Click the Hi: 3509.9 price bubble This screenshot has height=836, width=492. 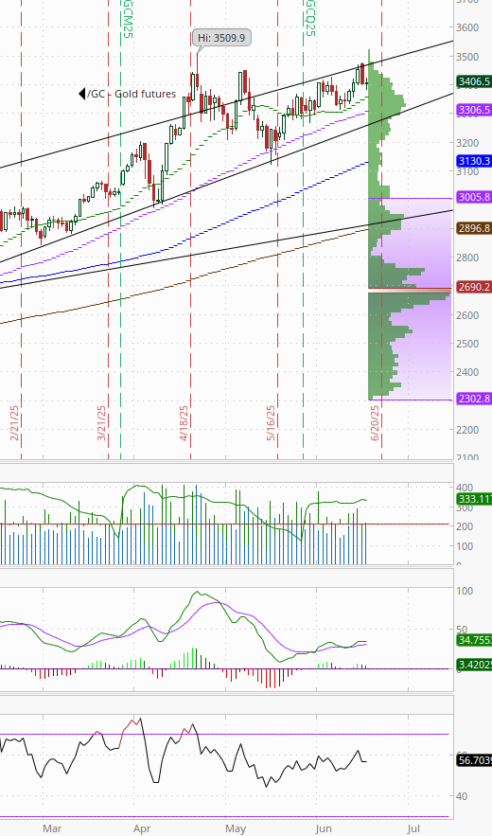click(x=221, y=38)
